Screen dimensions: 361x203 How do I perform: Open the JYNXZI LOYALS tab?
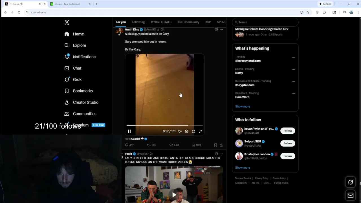[x=161, y=22]
